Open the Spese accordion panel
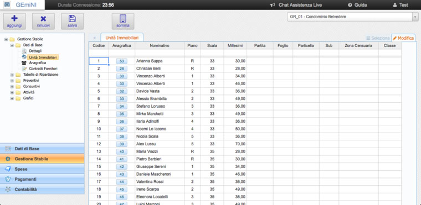 click(x=42, y=169)
